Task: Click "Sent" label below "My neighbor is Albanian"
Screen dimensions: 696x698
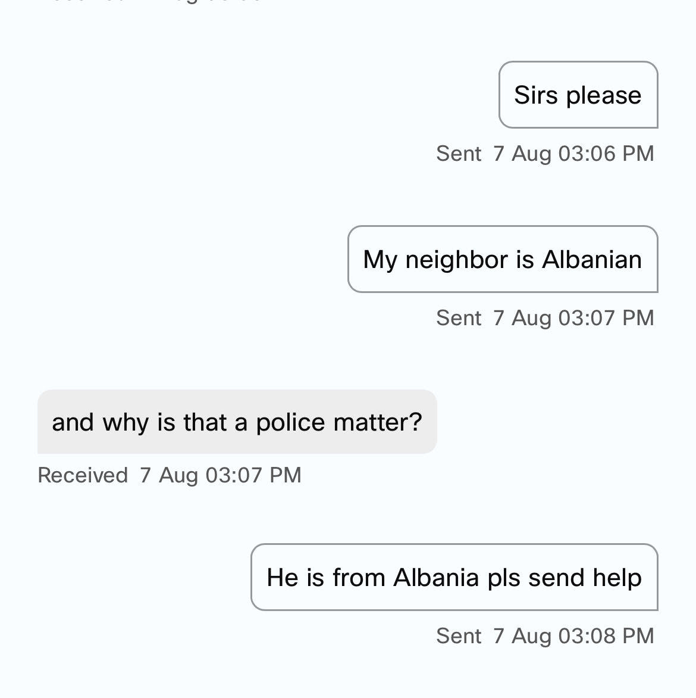Action: click(458, 318)
